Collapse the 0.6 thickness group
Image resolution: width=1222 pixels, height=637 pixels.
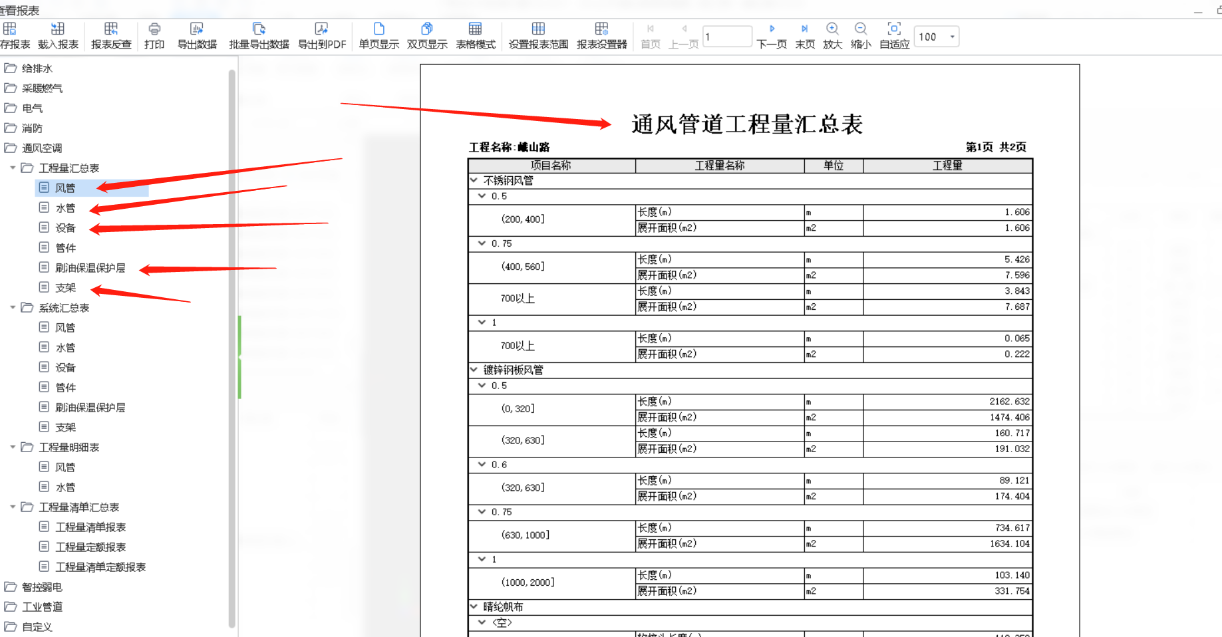482,464
